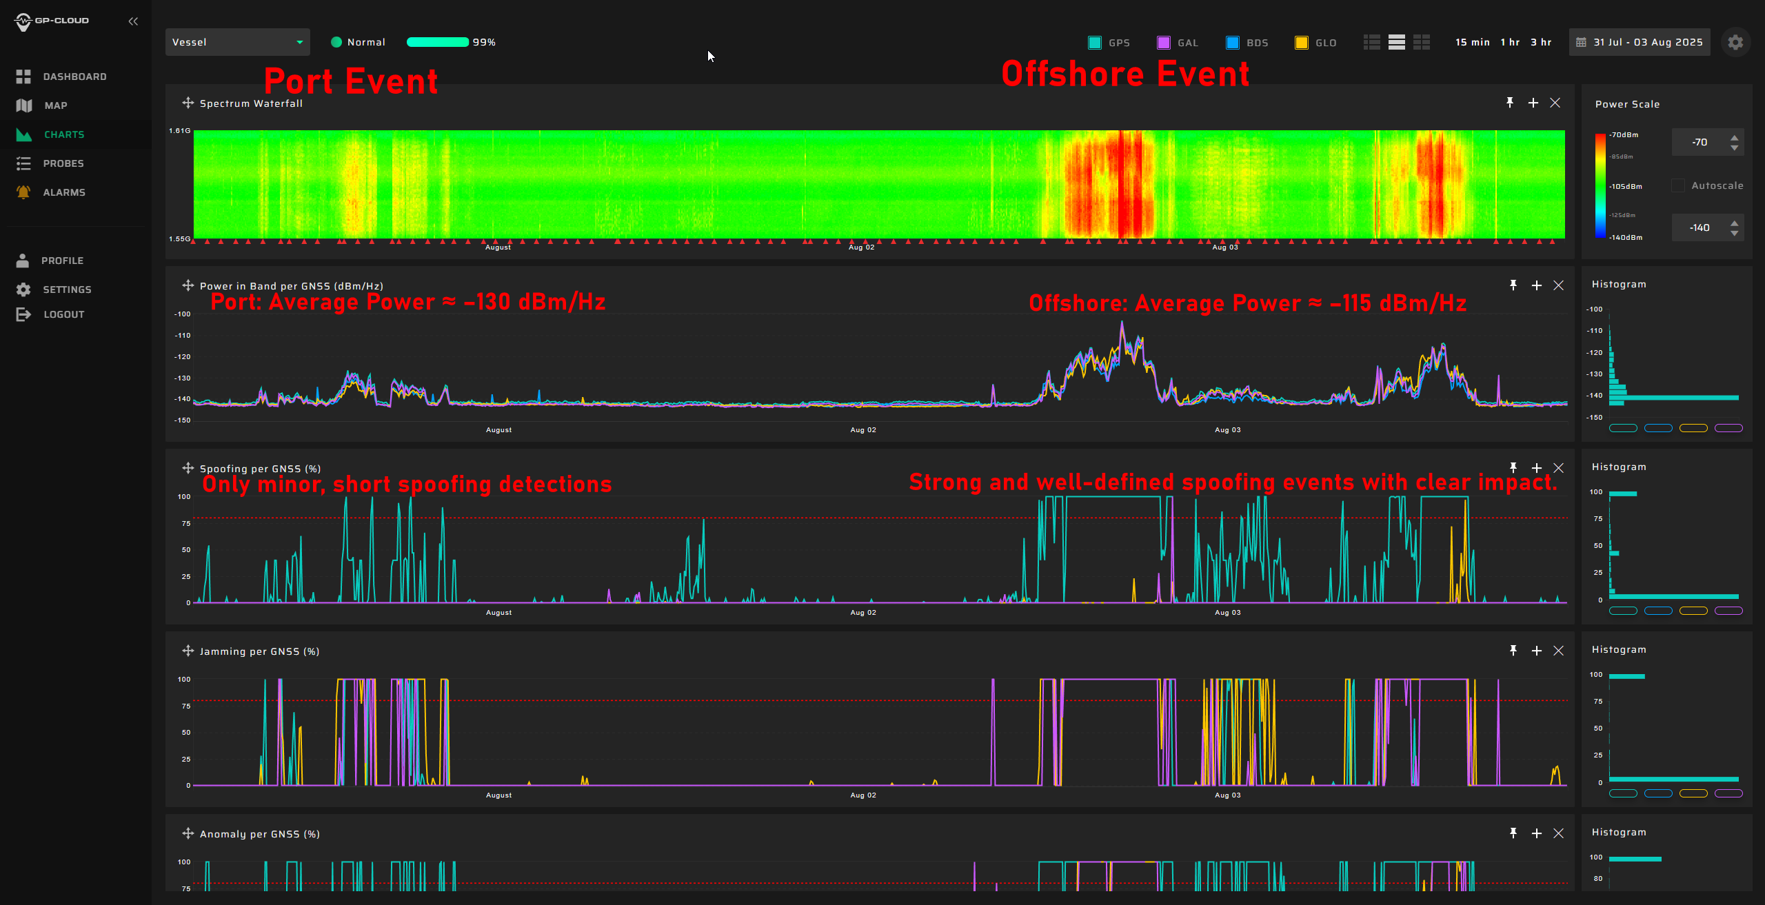
Task: Open the date range picker
Action: [x=1640, y=42]
